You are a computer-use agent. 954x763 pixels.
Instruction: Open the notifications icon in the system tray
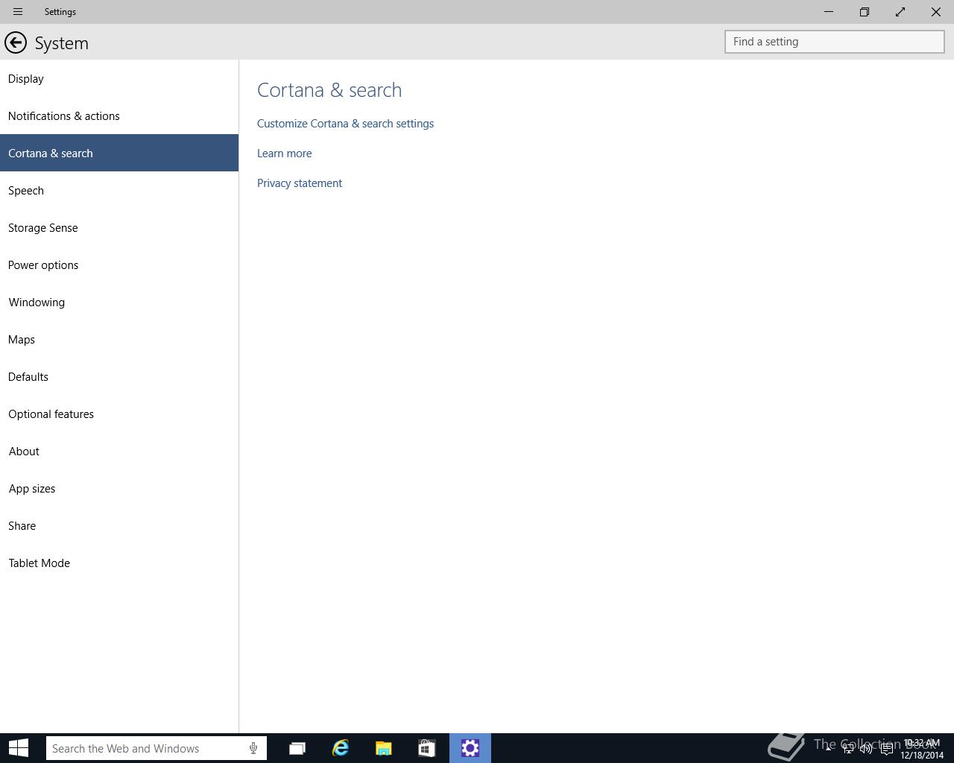point(886,749)
